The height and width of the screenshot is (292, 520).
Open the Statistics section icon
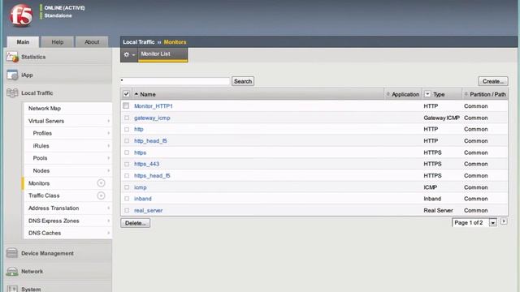click(12, 57)
